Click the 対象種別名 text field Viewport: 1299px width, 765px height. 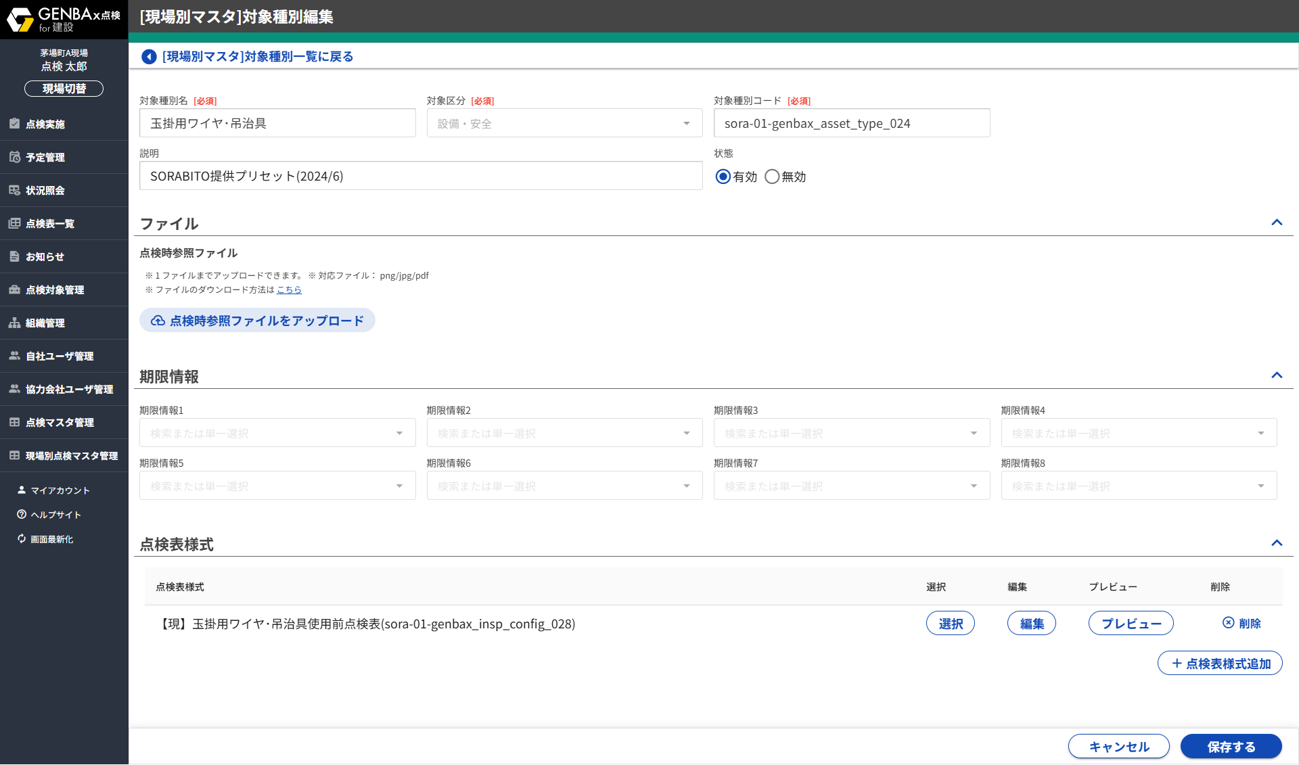pos(277,123)
